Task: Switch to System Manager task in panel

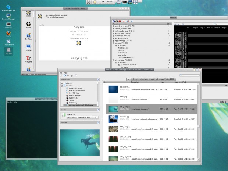Action: tap(130, 2)
